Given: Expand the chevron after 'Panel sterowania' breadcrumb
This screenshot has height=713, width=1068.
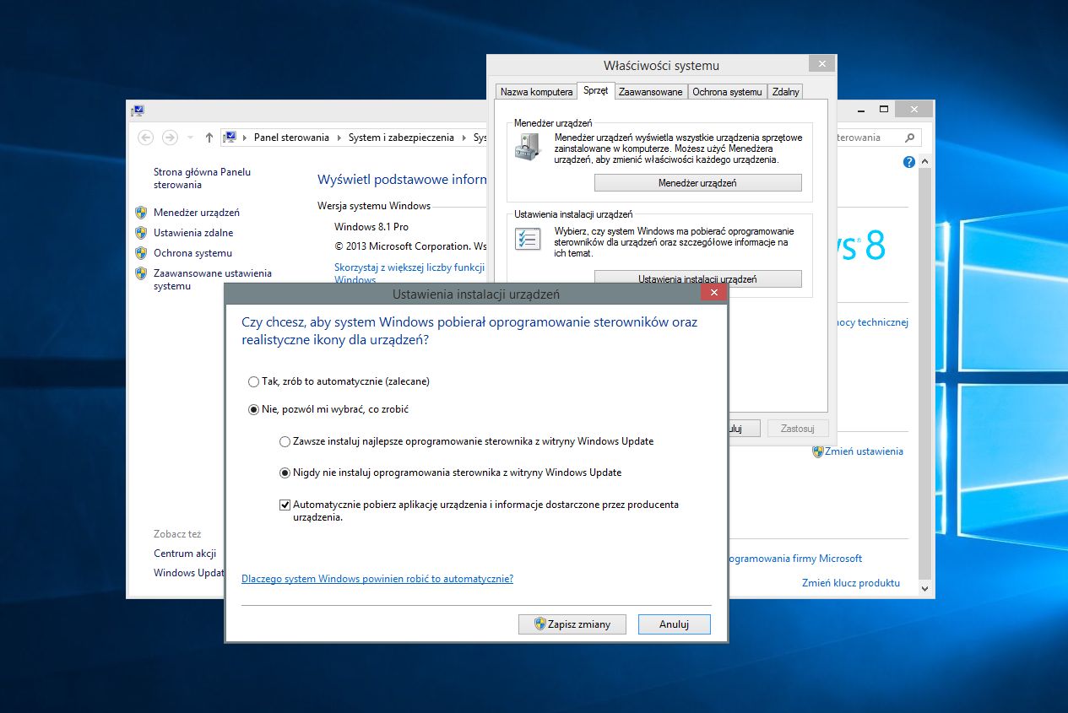Looking at the screenshot, I should tap(339, 138).
